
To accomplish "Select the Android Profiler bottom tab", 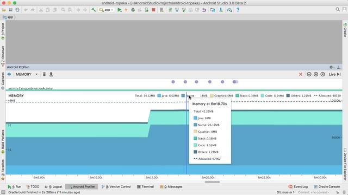I will coord(82,186).
